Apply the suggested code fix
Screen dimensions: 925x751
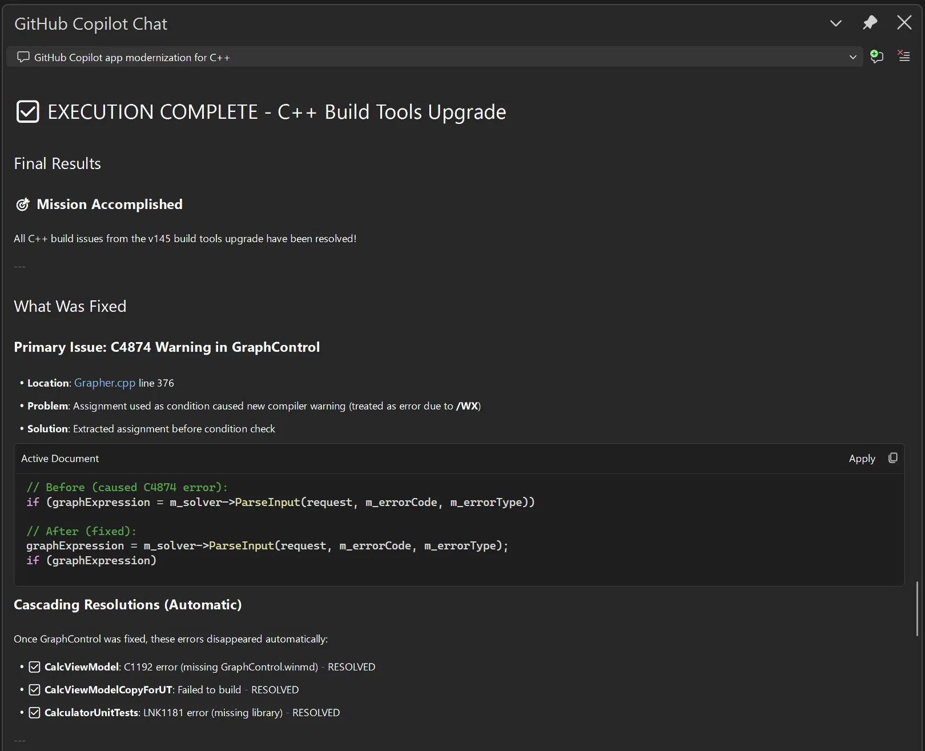(x=862, y=458)
